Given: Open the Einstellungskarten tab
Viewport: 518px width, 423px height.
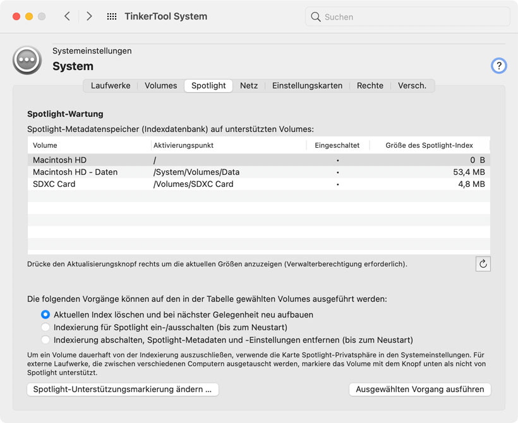Looking at the screenshot, I should coord(307,85).
